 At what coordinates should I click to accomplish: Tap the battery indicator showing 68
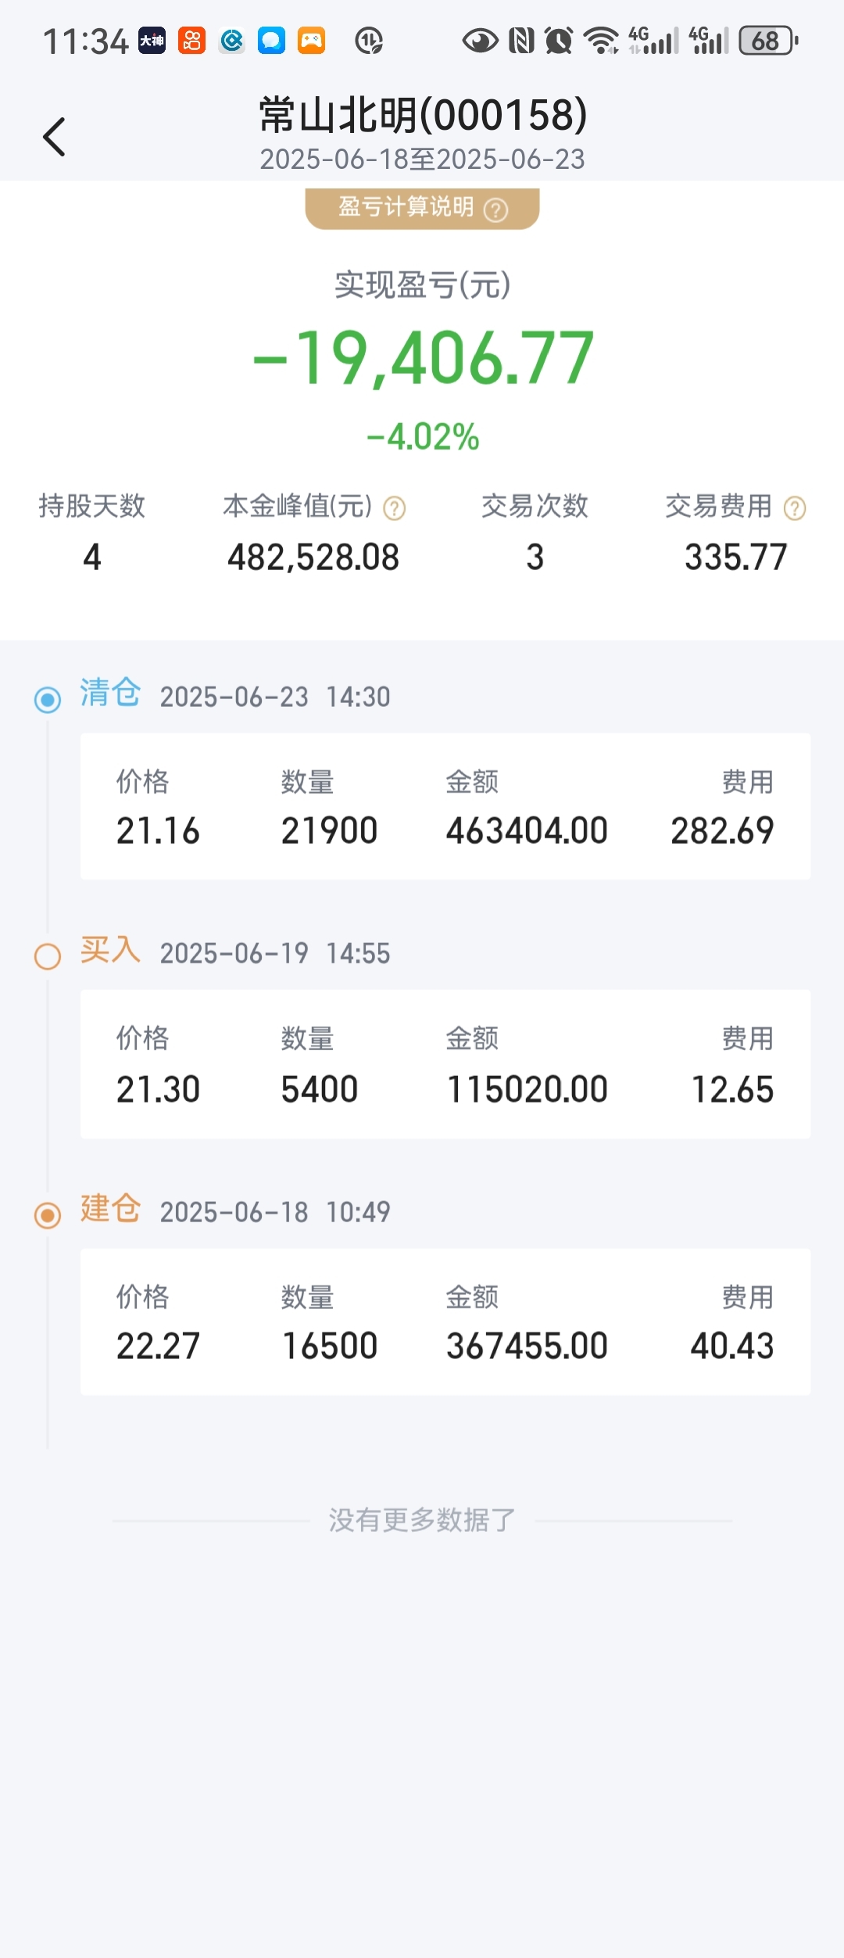click(768, 41)
